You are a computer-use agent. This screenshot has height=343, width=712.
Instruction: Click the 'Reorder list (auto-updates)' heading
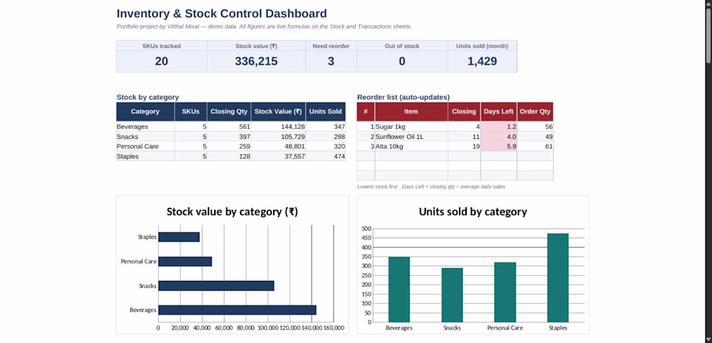point(403,97)
